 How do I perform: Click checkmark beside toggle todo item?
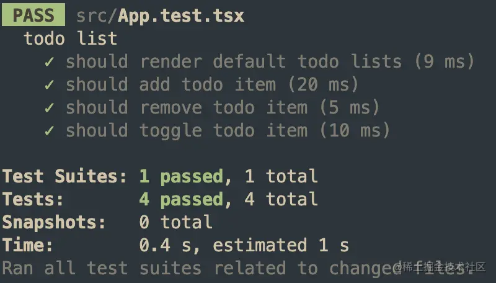click(x=50, y=131)
